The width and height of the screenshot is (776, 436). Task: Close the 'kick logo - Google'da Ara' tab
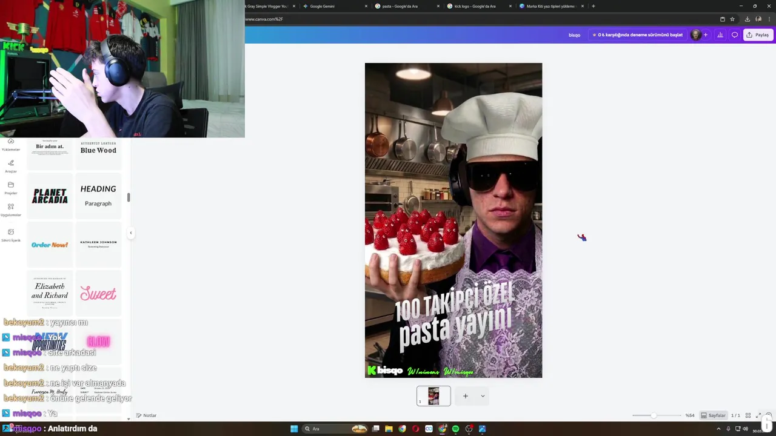(511, 6)
